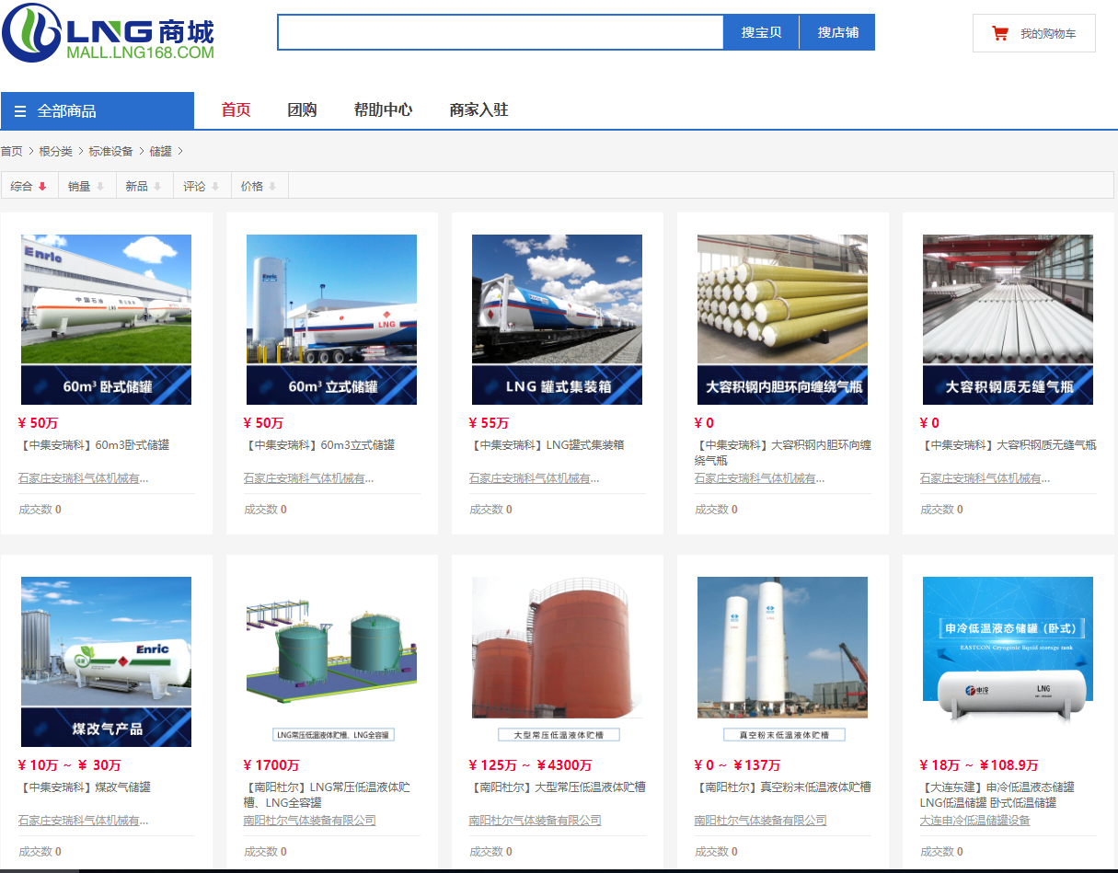Open the LNG 罐式集装箱 product image
This screenshot has width=1118, height=873.
(x=557, y=319)
